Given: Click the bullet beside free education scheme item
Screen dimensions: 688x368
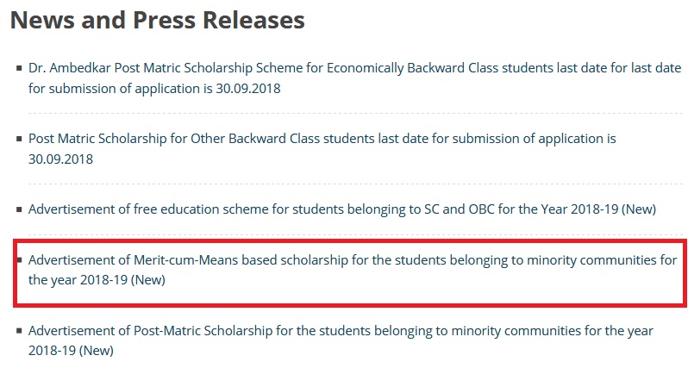Looking at the screenshot, I should click(x=19, y=209).
